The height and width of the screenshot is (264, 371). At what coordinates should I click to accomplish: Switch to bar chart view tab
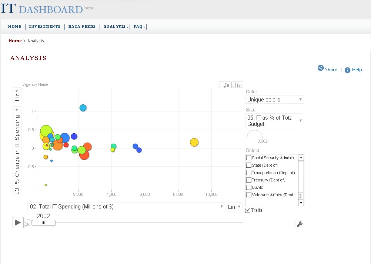point(237,85)
